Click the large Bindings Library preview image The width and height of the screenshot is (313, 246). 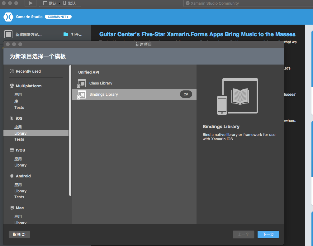237,96
